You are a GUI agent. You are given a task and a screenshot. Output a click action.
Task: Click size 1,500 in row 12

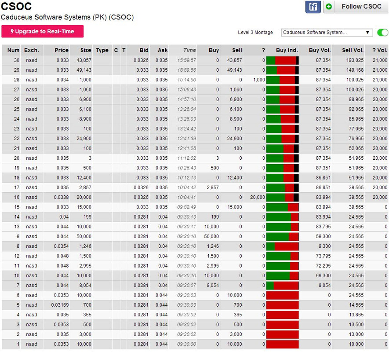(85, 256)
